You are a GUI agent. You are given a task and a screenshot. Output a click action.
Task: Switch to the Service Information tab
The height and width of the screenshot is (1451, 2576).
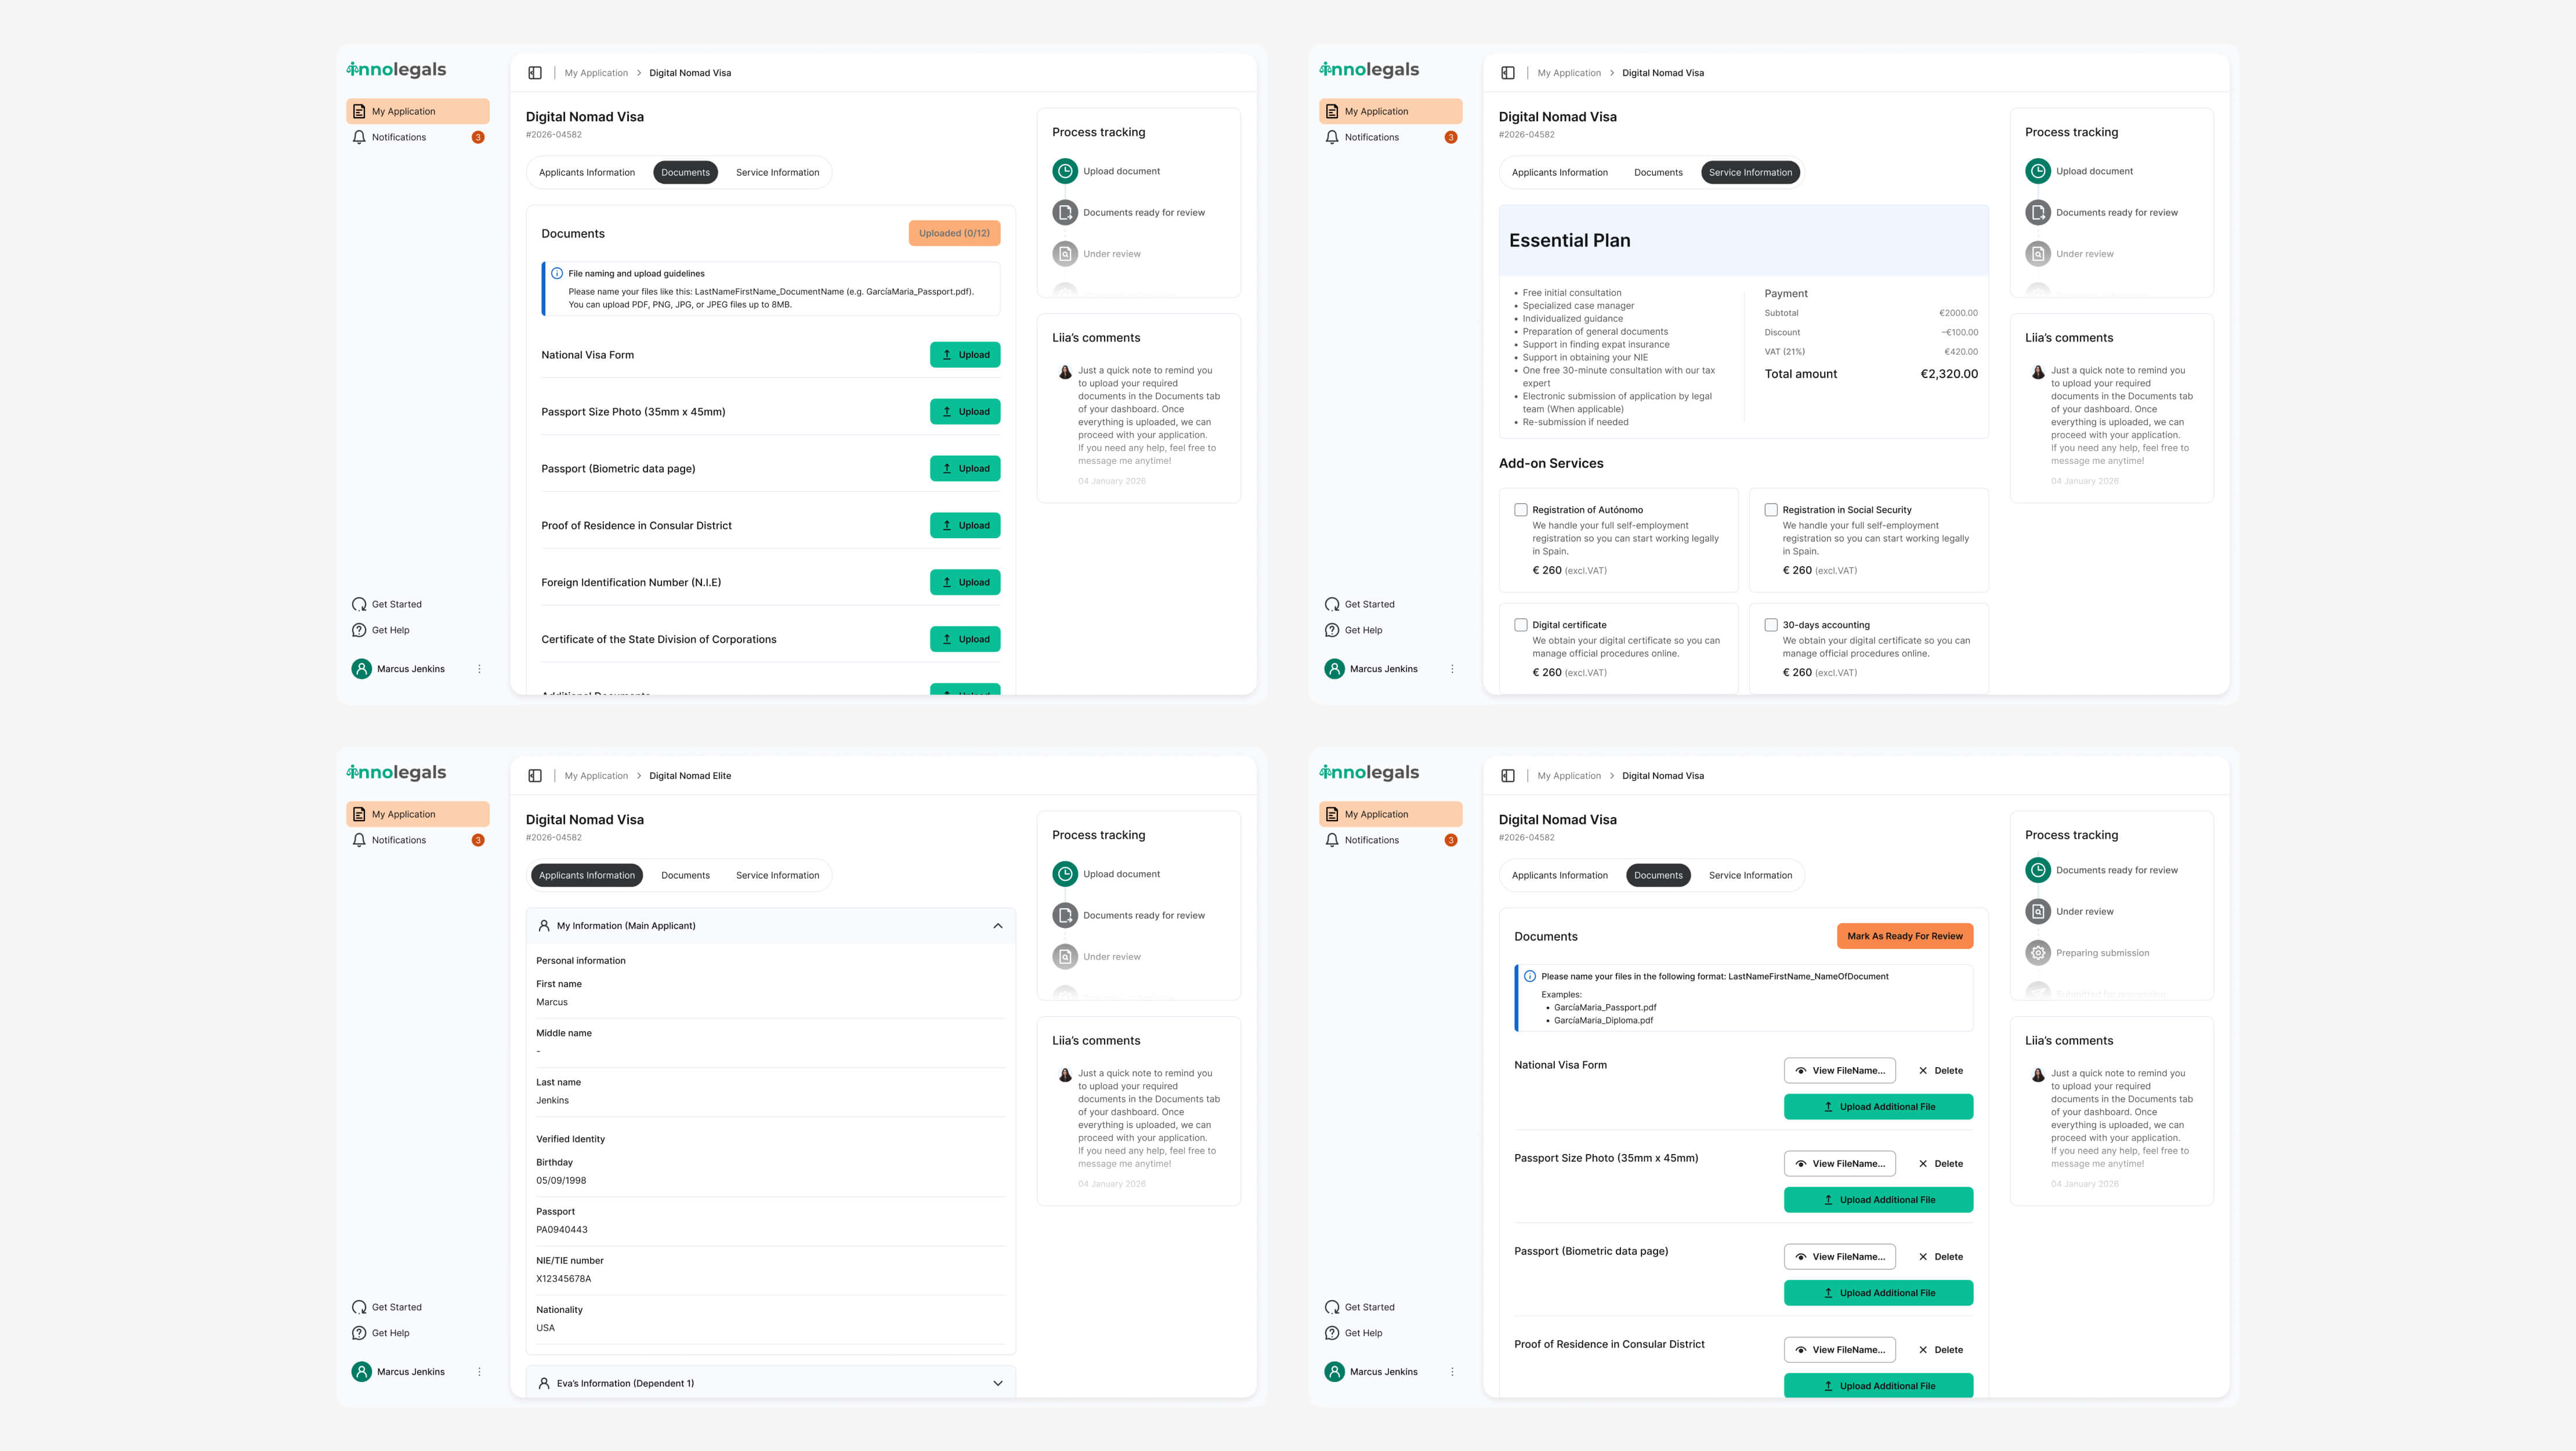click(777, 172)
